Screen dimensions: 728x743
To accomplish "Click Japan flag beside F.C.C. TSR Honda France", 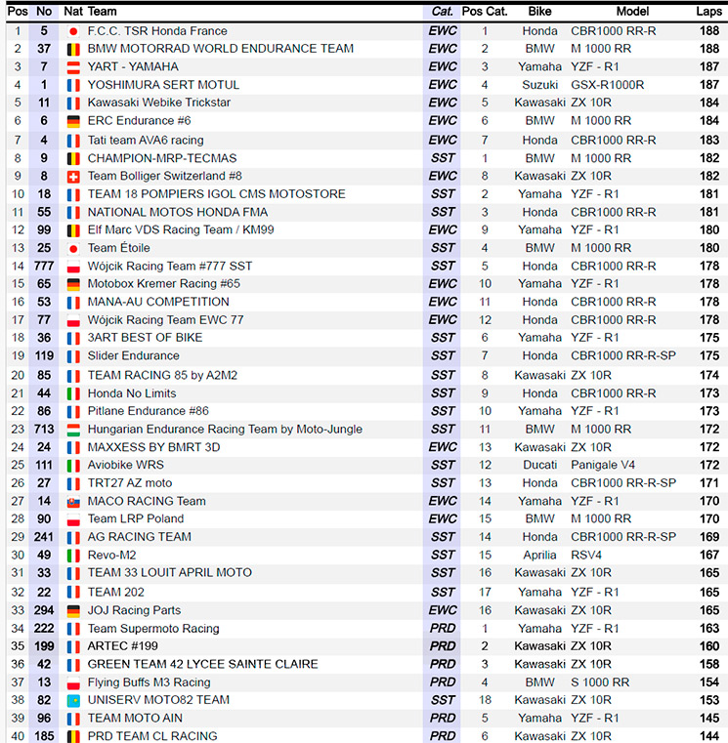I will 73,31.
